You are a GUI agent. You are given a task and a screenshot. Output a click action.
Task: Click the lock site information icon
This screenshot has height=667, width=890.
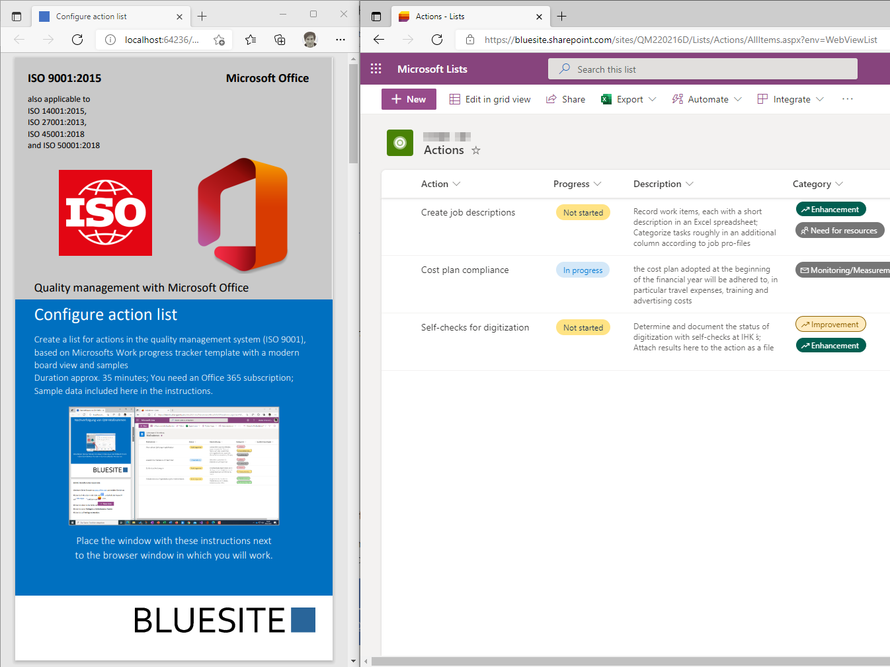pos(470,40)
